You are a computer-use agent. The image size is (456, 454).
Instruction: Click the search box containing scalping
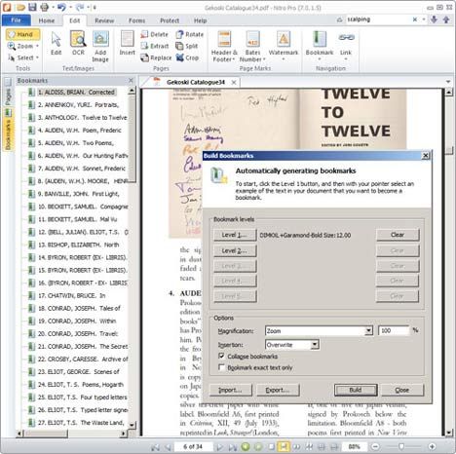tap(377, 19)
